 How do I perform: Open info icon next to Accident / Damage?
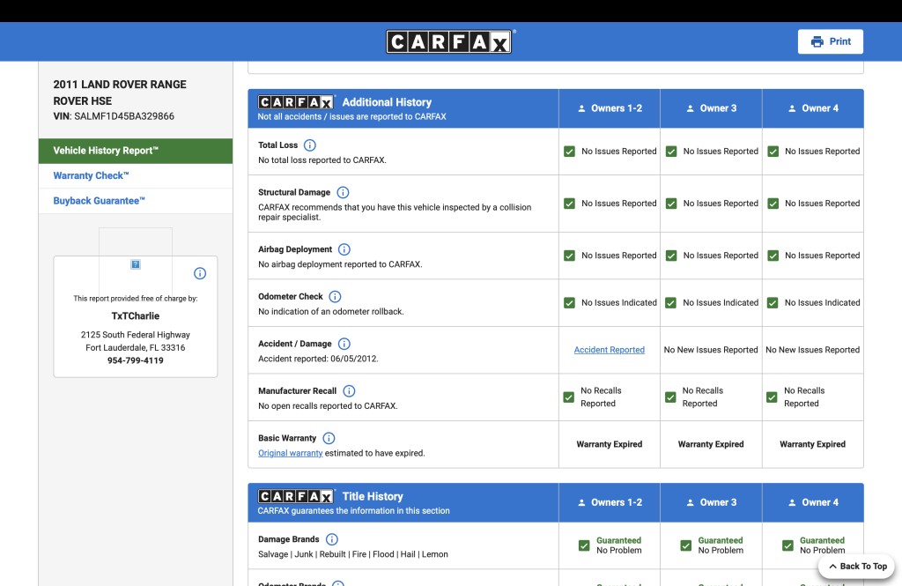click(x=344, y=344)
